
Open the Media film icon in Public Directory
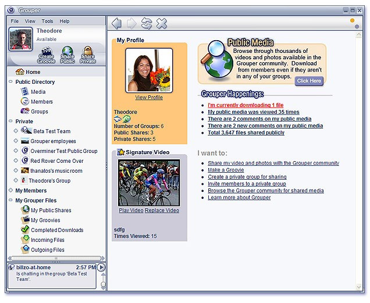tap(24, 91)
